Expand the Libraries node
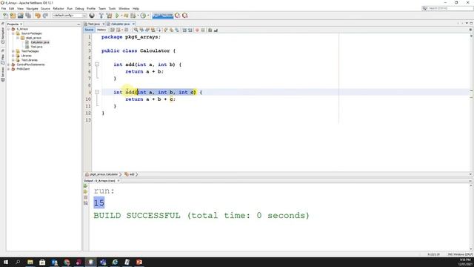 pyautogui.click(x=13, y=56)
